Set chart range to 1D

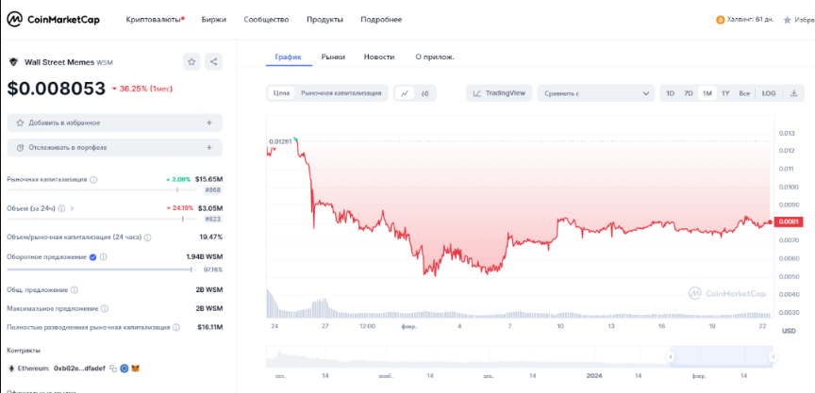pyautogui.click(x=670, y=93)
